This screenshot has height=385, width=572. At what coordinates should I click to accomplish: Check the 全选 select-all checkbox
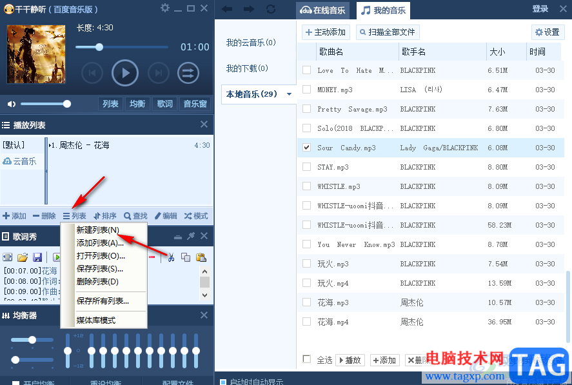(x=307, y=359)
